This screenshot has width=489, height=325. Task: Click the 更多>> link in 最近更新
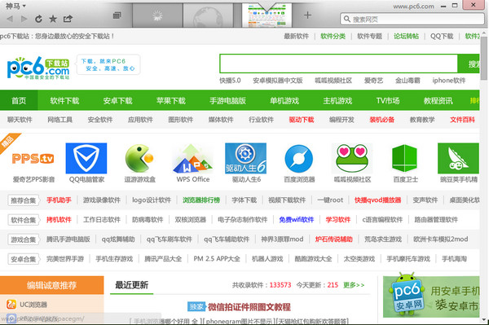(x=354, y=285)
